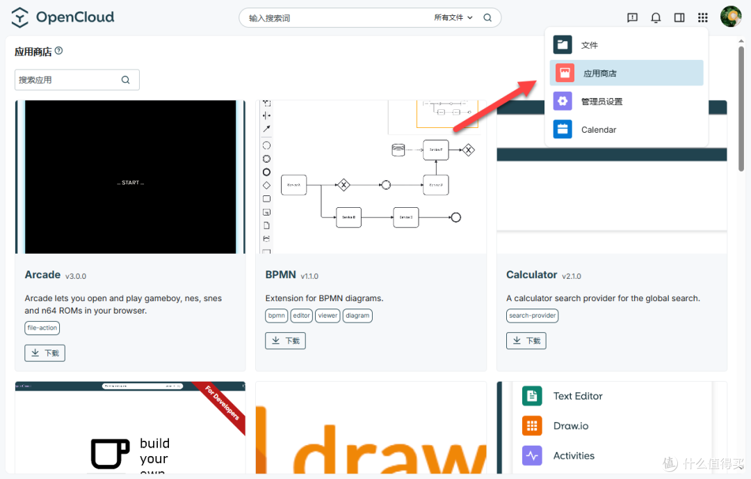This screenshot has width=751, height=479.
Task: Filter by the bpmn tag
Action: click(276, 316)
